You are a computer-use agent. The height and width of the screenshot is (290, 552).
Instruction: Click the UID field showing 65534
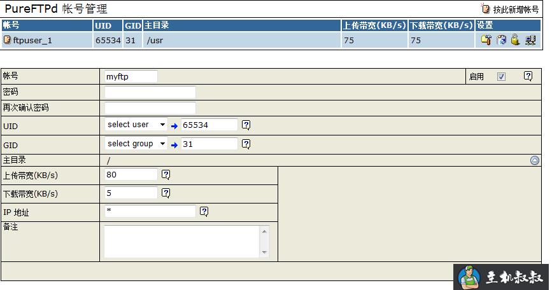(x=209, y=125)
